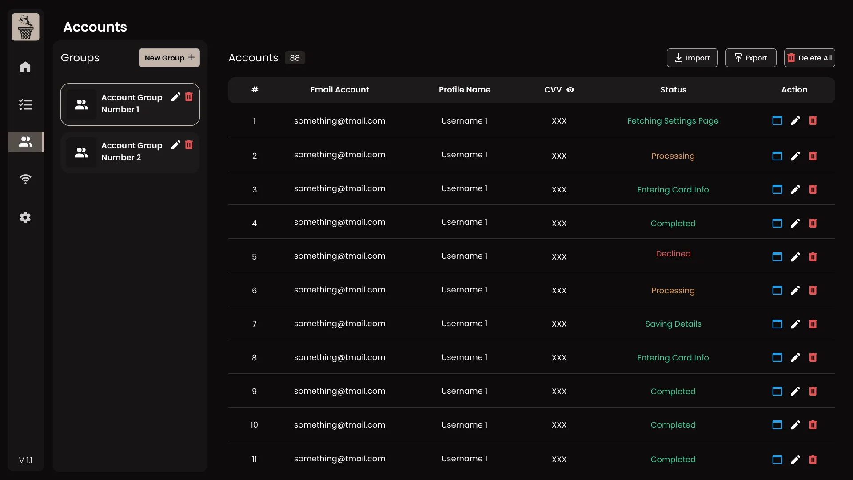This screenshot has width=853, height=480.
Task: Click the Profile Name column header
Action: tap(465, 90)
